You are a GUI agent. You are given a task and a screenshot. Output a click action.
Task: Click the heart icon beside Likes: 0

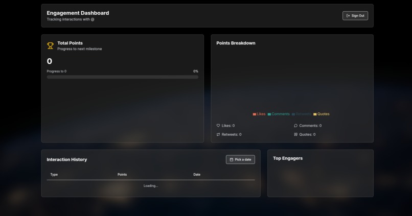218,126
